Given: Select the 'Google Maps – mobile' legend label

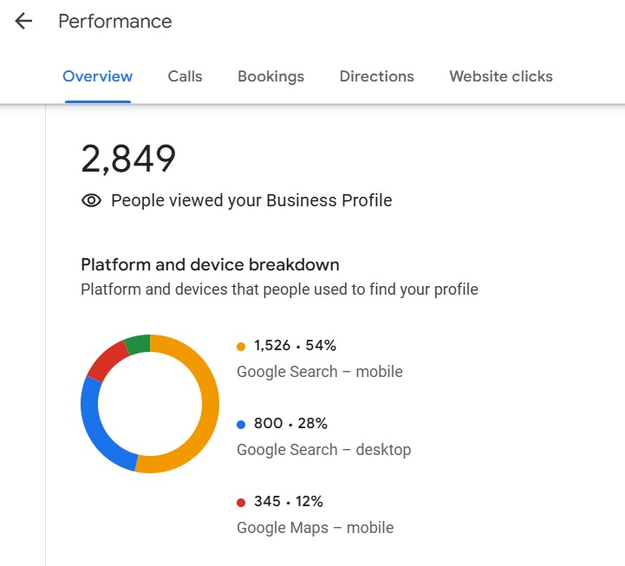Looking at the screenshot, I should pyautogui.click(x=316, y=528).
